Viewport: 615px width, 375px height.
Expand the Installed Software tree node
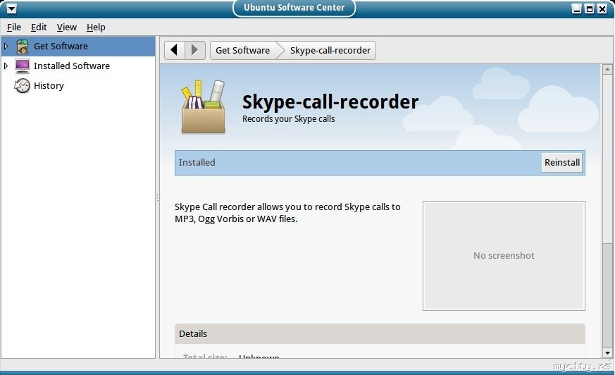[6, 66]
